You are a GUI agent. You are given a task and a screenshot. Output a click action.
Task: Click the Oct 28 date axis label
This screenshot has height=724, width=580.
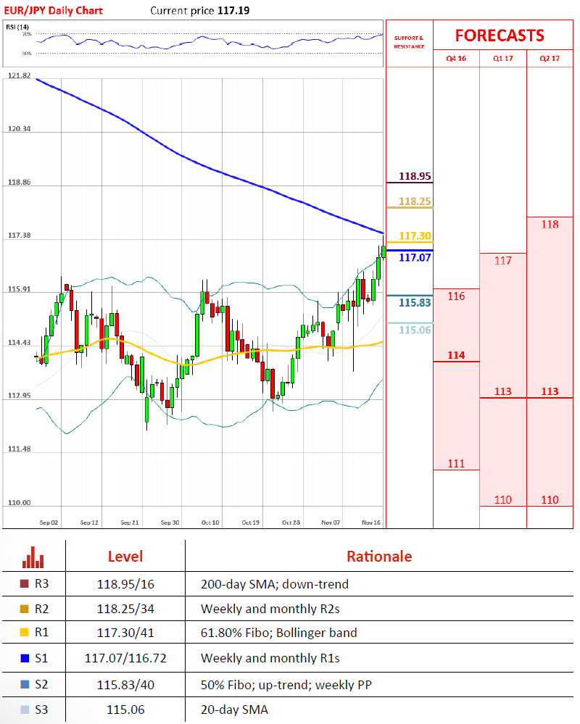291,523
